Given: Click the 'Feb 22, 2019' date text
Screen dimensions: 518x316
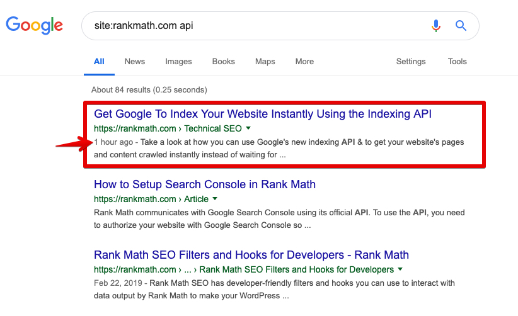Looking at the screenshot, I should [x=118, y=283].
